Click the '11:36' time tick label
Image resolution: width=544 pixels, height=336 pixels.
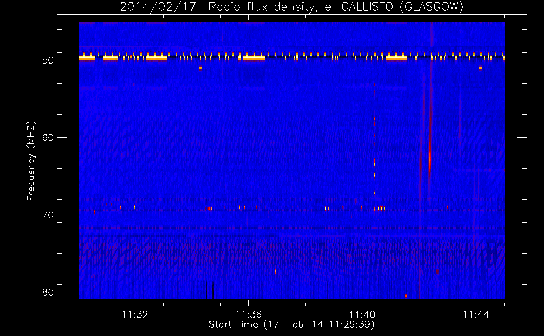pyautogui.click(x=248, y=315)
